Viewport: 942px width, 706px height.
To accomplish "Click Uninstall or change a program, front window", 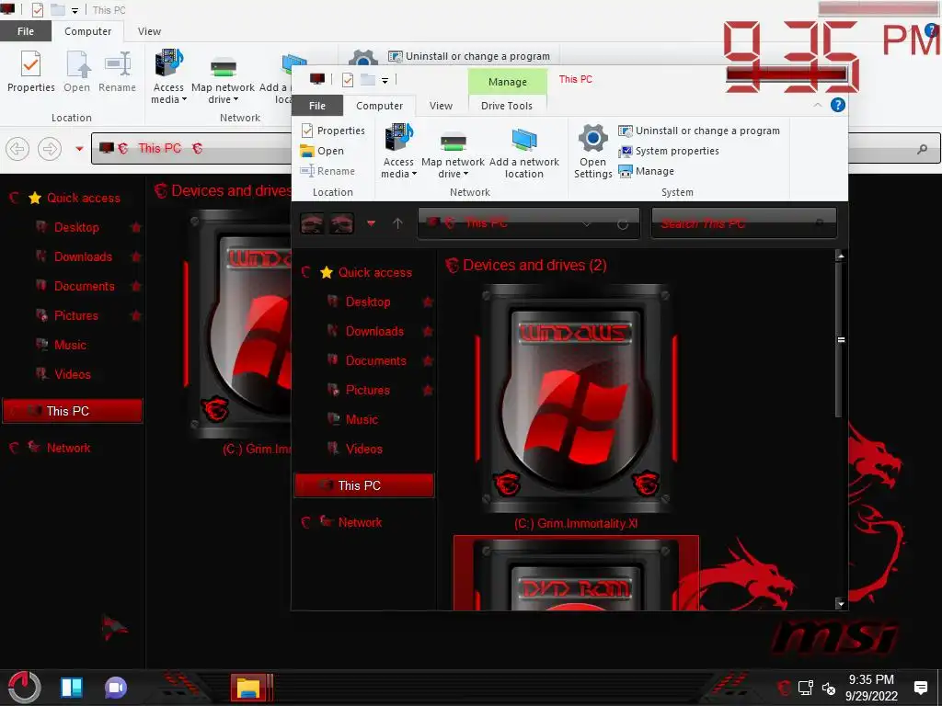I will [699, 131].
